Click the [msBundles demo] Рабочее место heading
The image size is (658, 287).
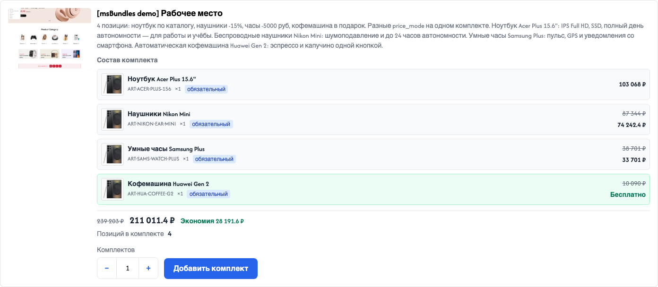coord(160,13)
